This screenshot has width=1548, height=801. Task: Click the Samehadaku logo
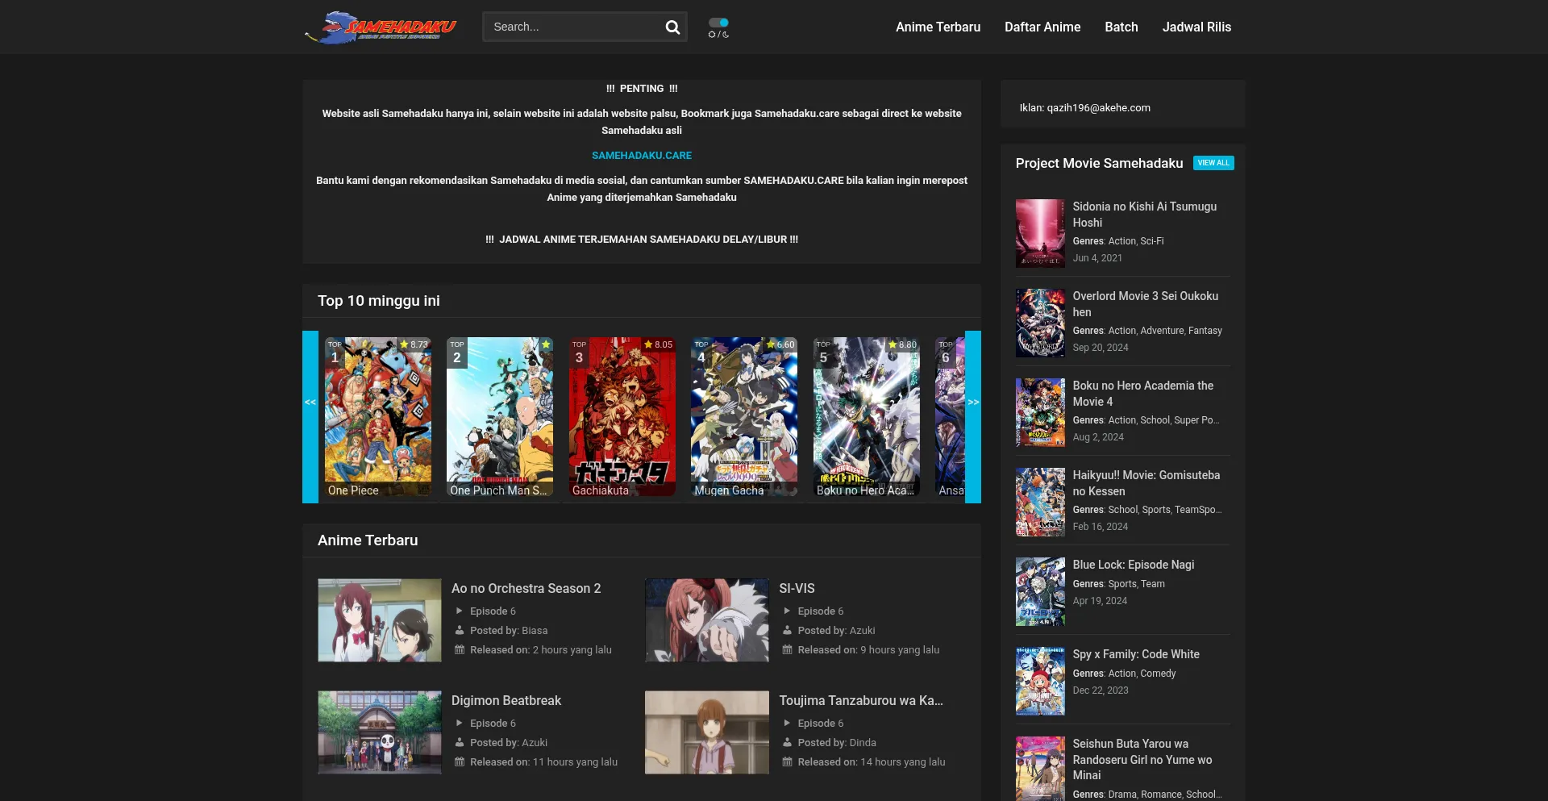pyautogui.click(x=380, y=27)
